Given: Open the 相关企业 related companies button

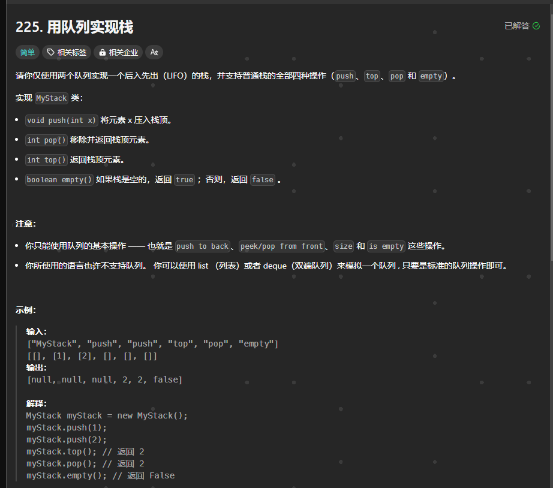Looking at the screenshot, I should (x=118, y=53).
